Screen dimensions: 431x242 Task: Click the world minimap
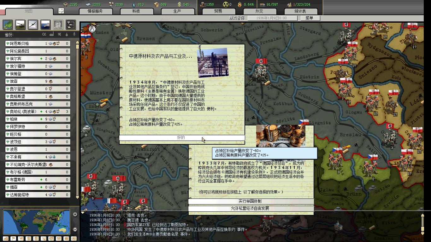tap(37, 222)
